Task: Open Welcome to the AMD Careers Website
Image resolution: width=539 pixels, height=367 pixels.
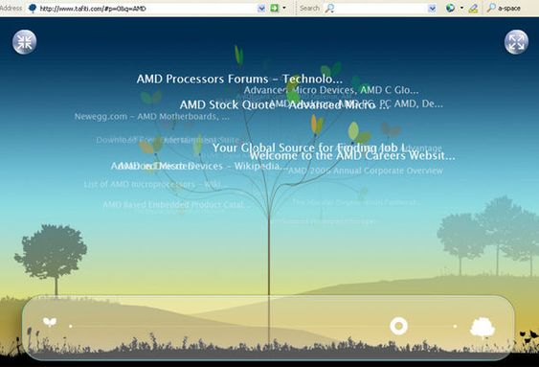Action: 352,156
